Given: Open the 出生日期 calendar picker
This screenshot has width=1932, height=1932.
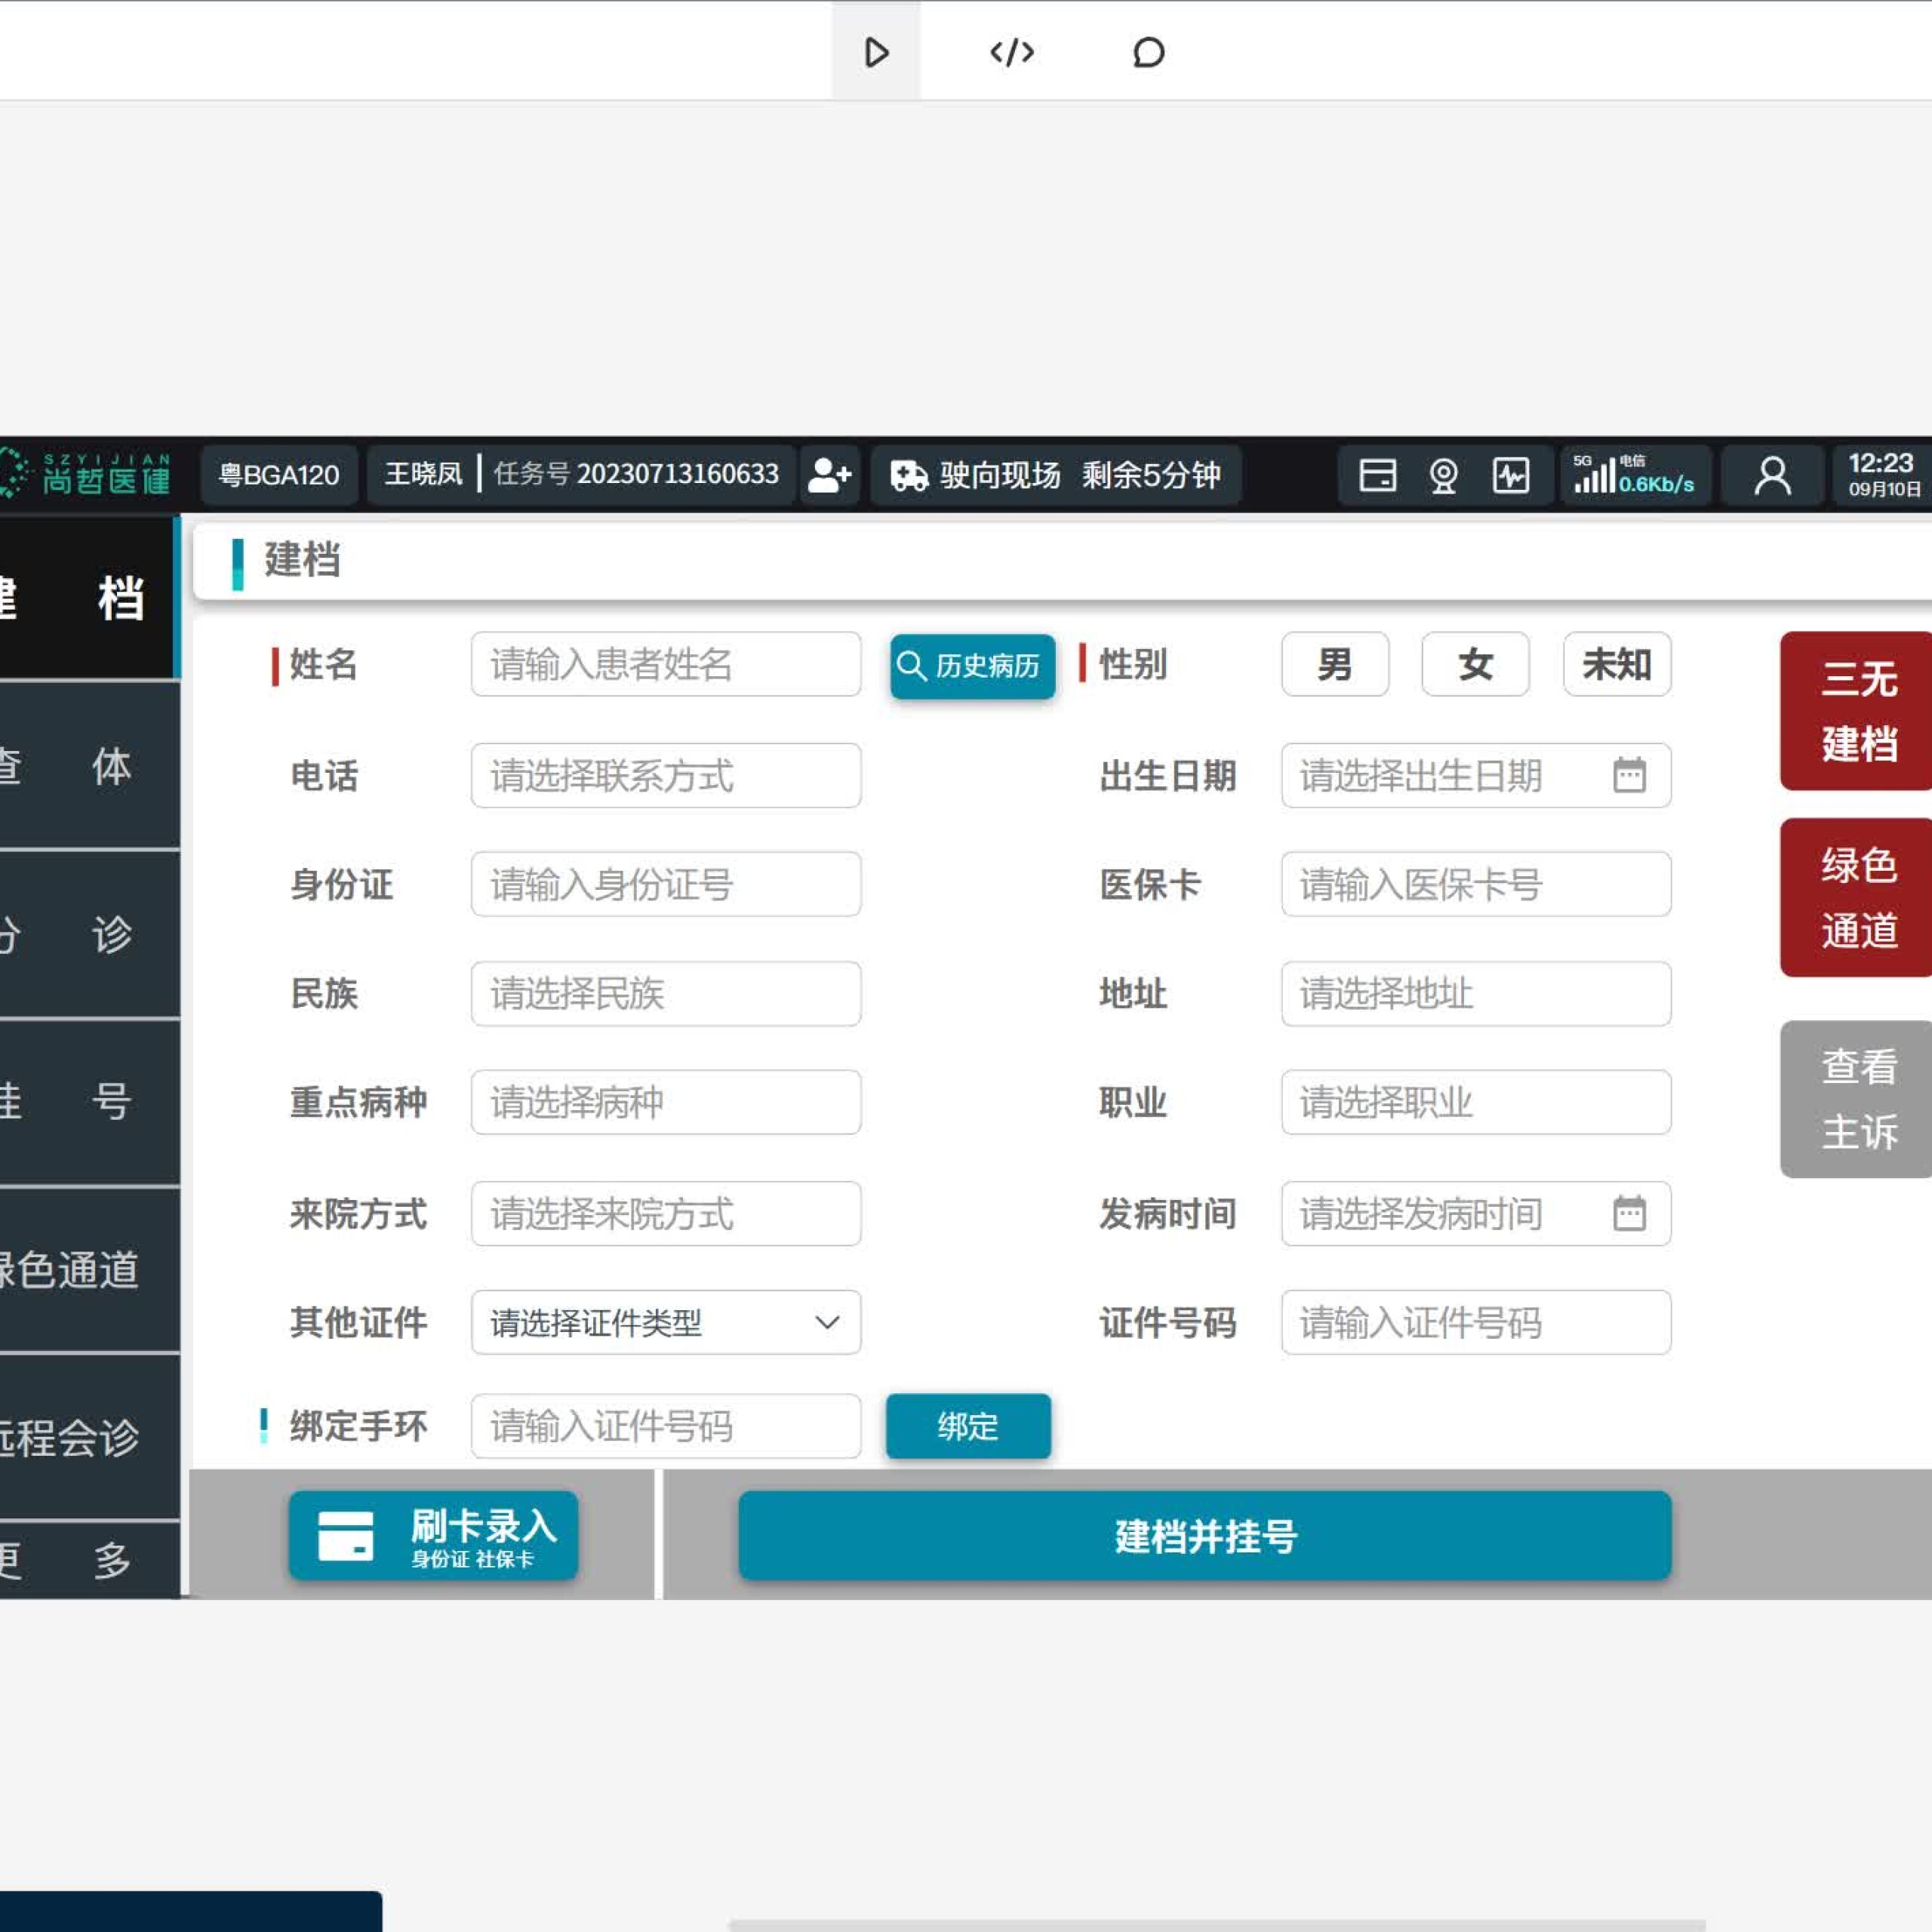Looking at the screenshot, I should [x=1629, y=775].
